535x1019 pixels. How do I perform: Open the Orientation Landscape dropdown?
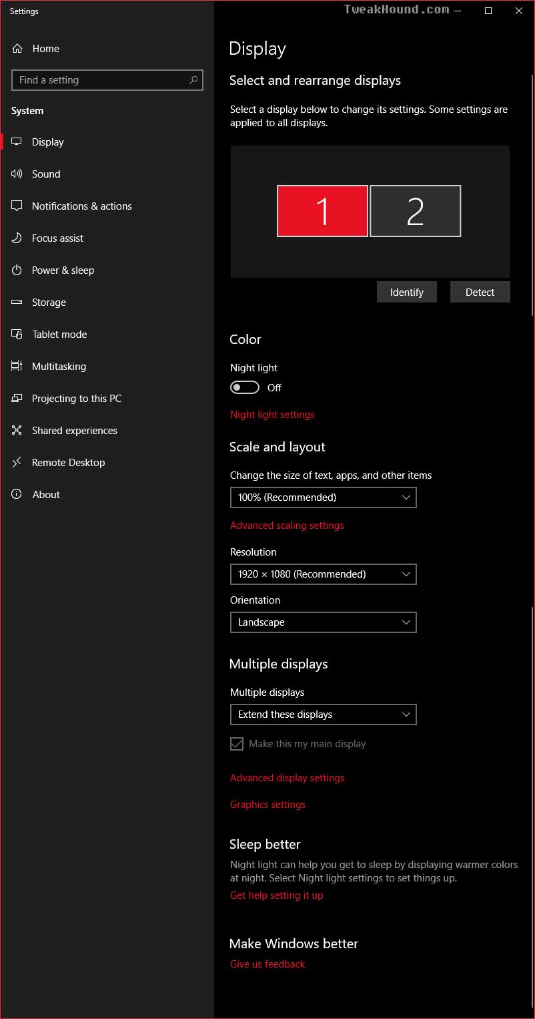click(324, 622)
